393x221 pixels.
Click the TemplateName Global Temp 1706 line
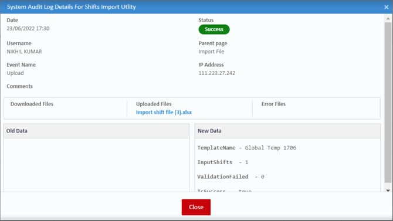[x=246, y=148]
